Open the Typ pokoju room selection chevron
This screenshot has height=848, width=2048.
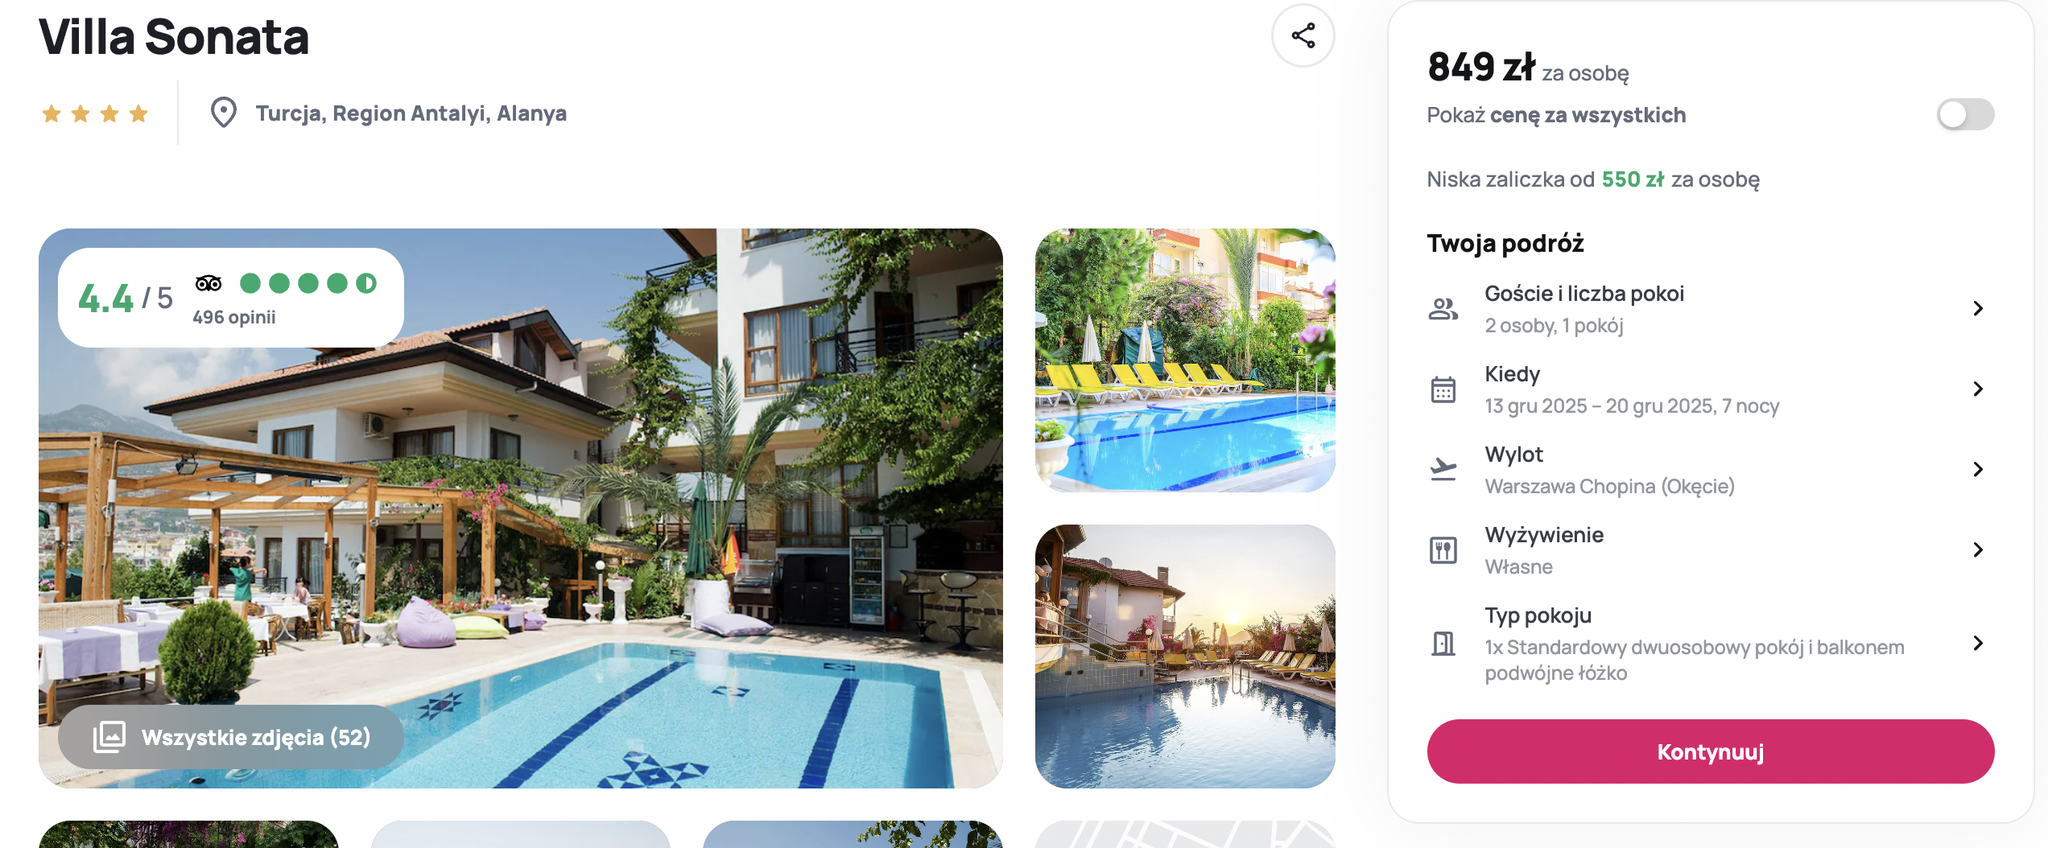click(x=1978, y=644)
